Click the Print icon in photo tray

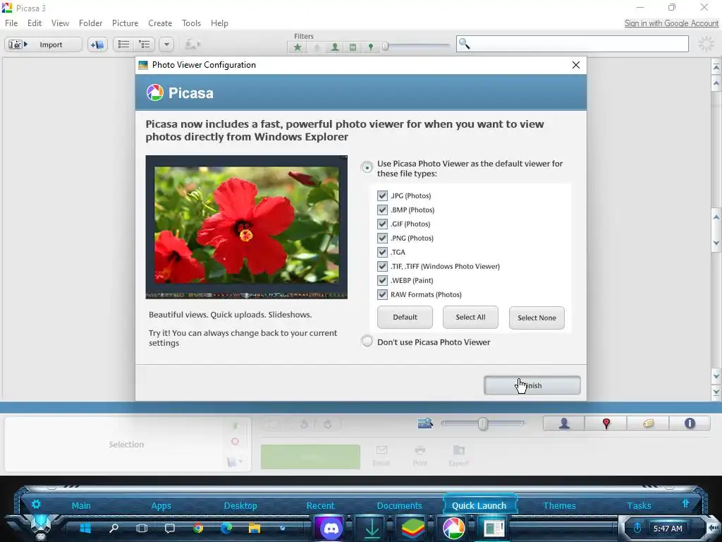pyautogui.click(x=420, y=455)
